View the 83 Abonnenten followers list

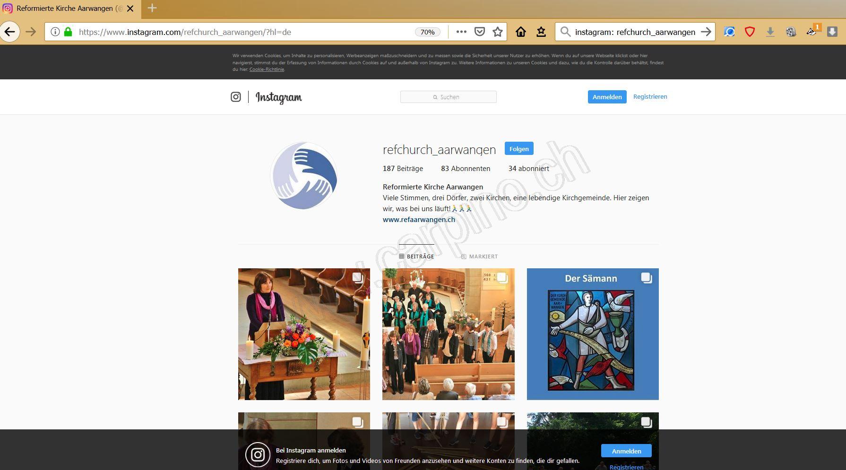466,169
